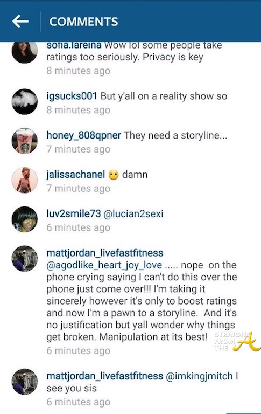
Task: Go back using the arrow icon
Action: point(20,22)
